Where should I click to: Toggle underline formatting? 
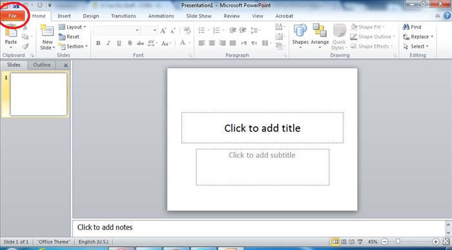click(119, 43)
